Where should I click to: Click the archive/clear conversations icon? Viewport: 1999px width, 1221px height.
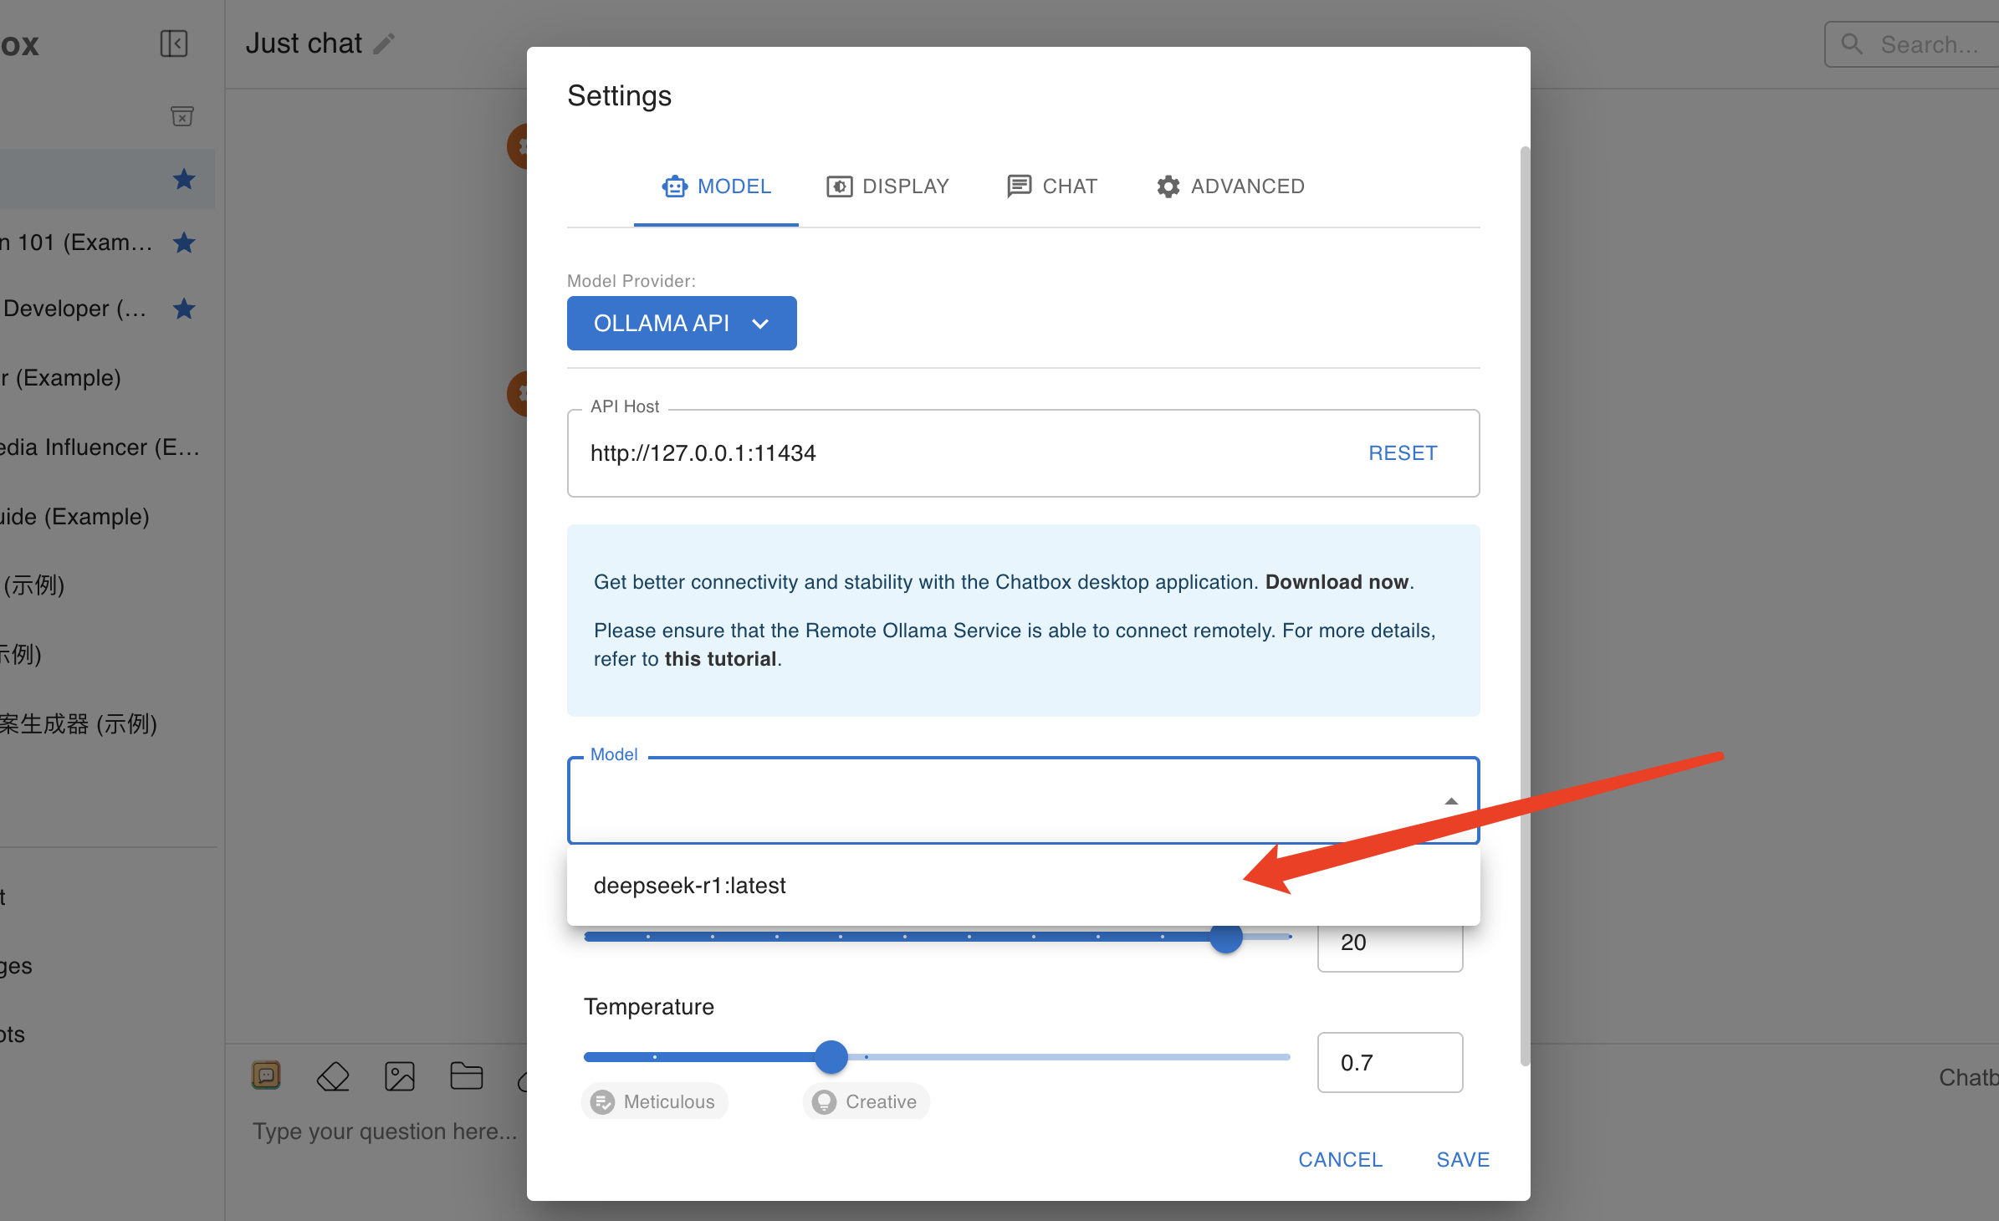pyautogui.click(x=182, y=116)
